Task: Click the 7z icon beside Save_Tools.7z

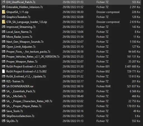Action: coord(4,111)
